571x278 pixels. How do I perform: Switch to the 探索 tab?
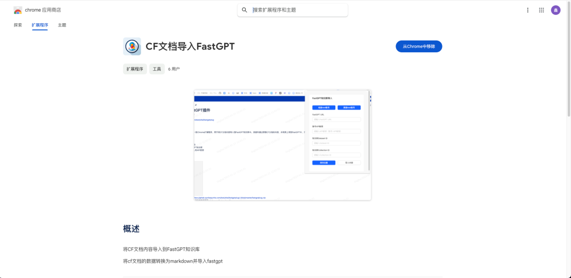18,25
